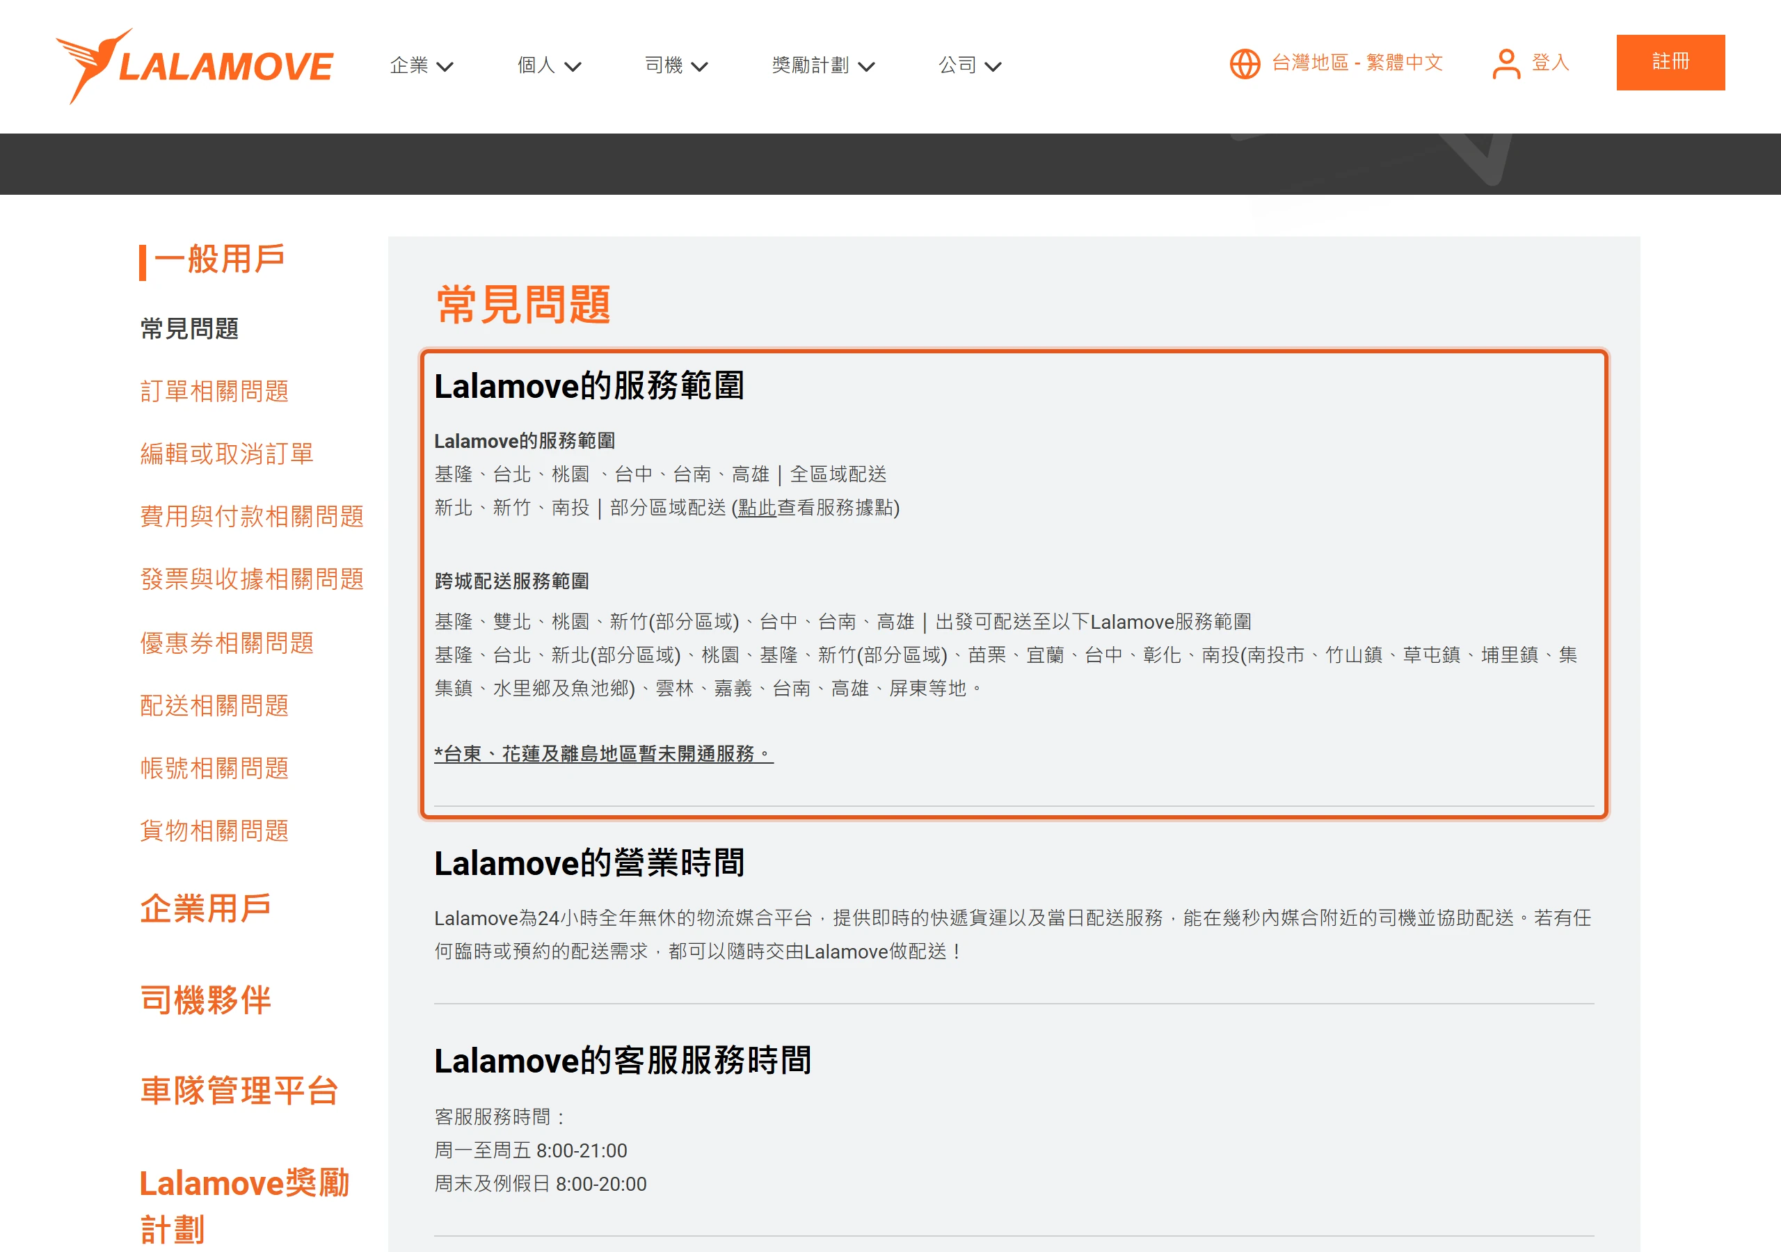Viewport: 1781px width, 1252px height.
Task: Expand the 企業 dropdown menu
Action: point(421,65)
